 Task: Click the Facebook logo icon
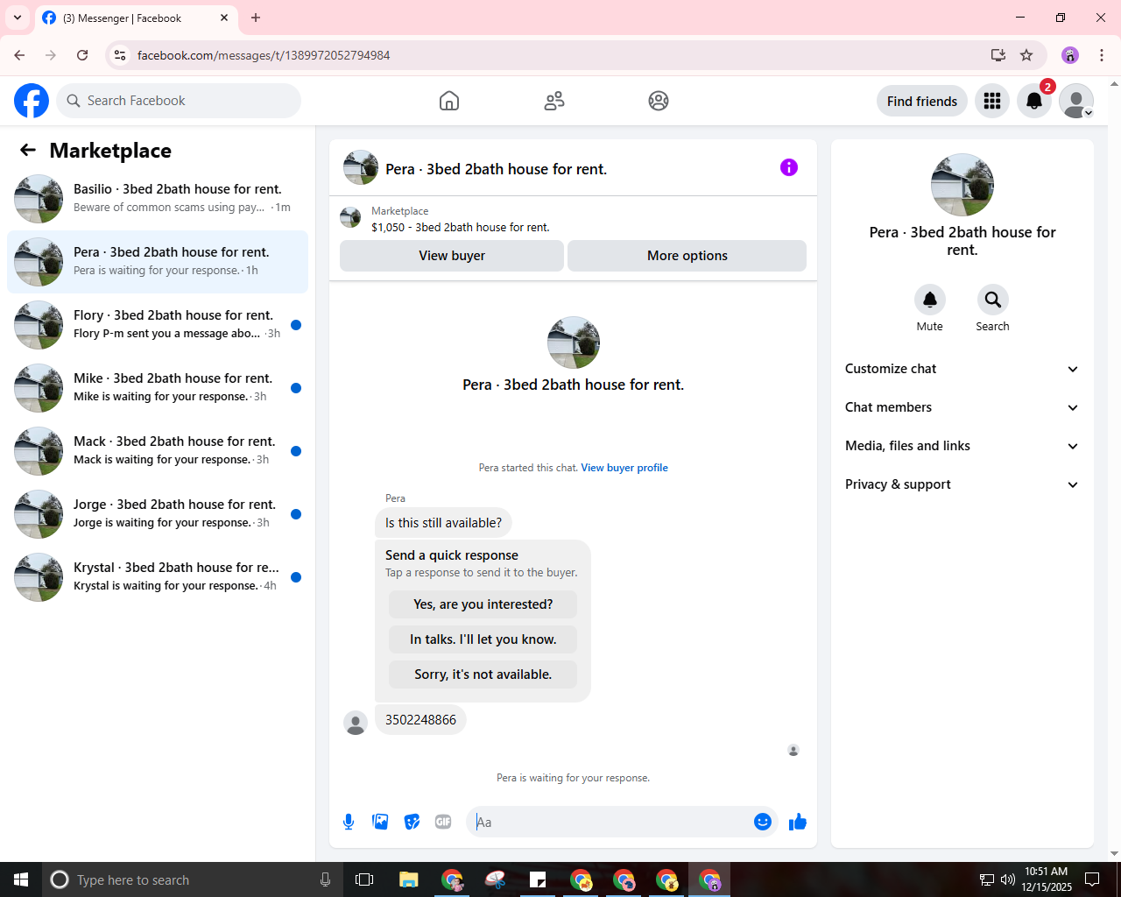(x=32, y=101)
